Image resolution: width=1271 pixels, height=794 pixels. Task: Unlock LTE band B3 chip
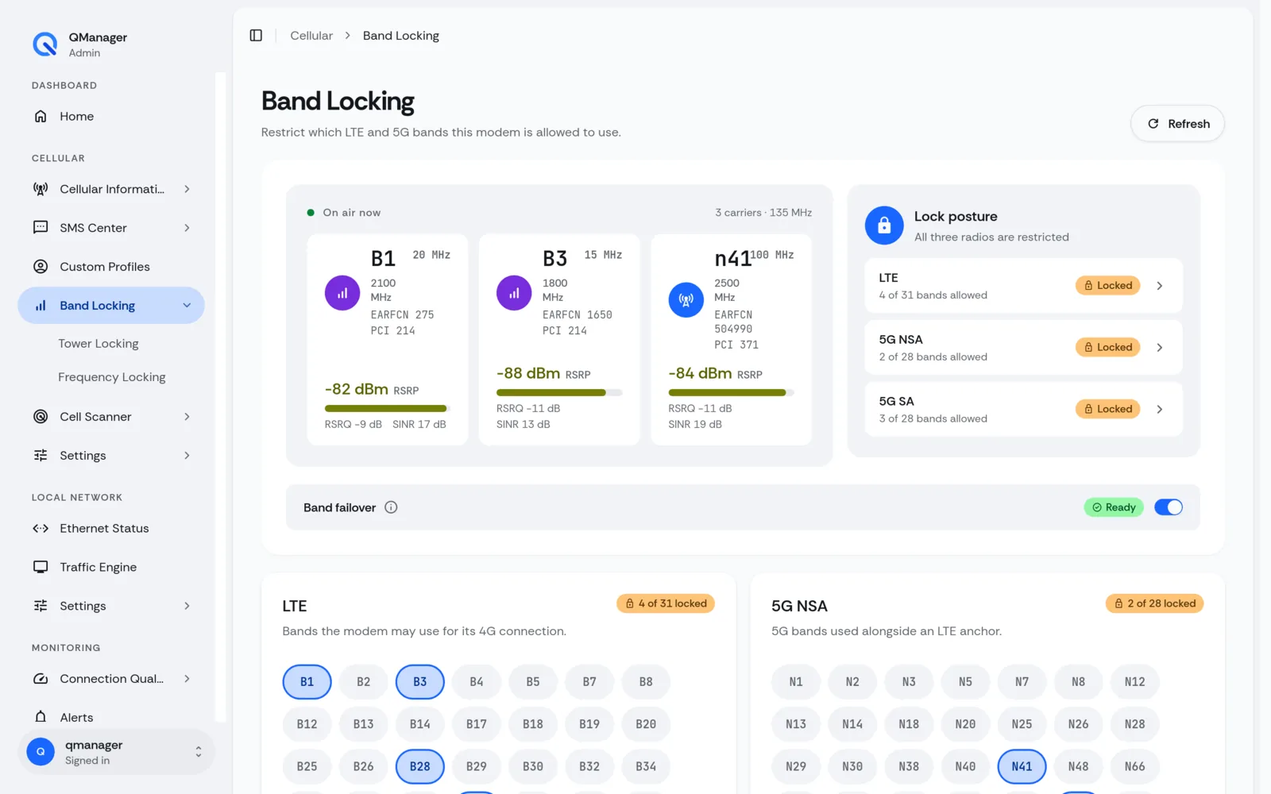(420, 682)
